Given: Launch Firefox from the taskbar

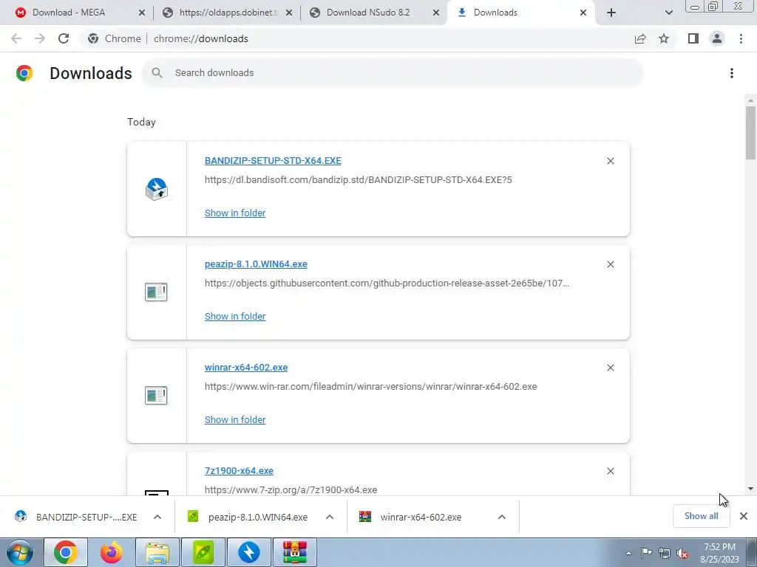Looking at the screenshot, I should (x=112, y=552).
